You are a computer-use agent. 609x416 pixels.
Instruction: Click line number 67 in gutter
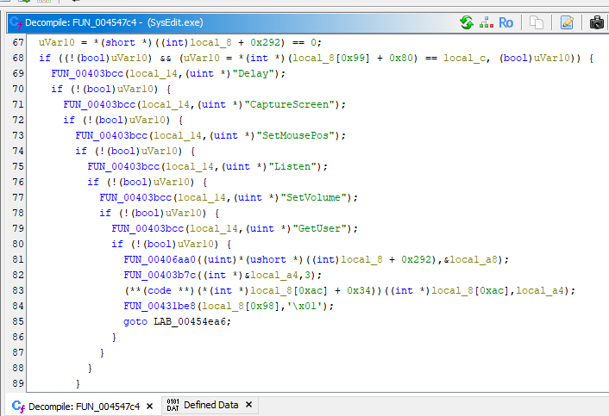pyautogui.click(x=17, y=42)
